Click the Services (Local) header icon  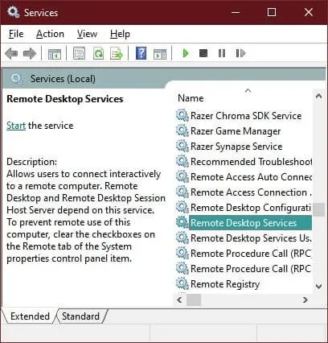pos(17,79)
